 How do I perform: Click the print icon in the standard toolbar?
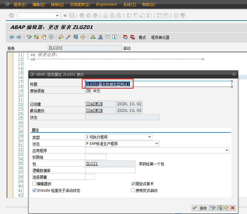coord(105,15)
